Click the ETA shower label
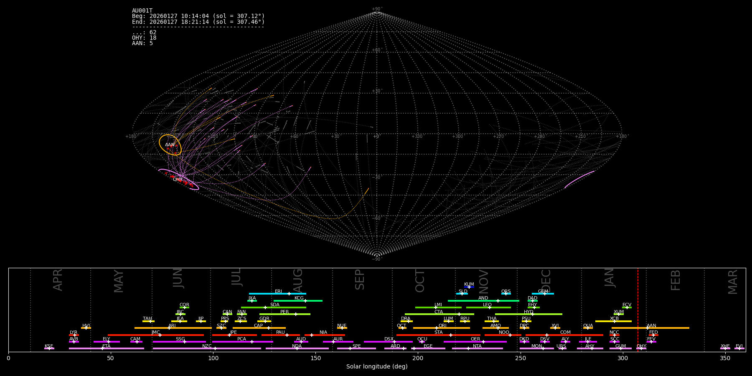Viewport: 752px width, 376px height. (107, 346)
